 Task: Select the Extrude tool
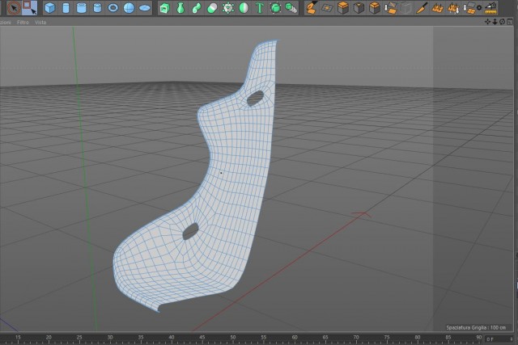coord(343,8)
